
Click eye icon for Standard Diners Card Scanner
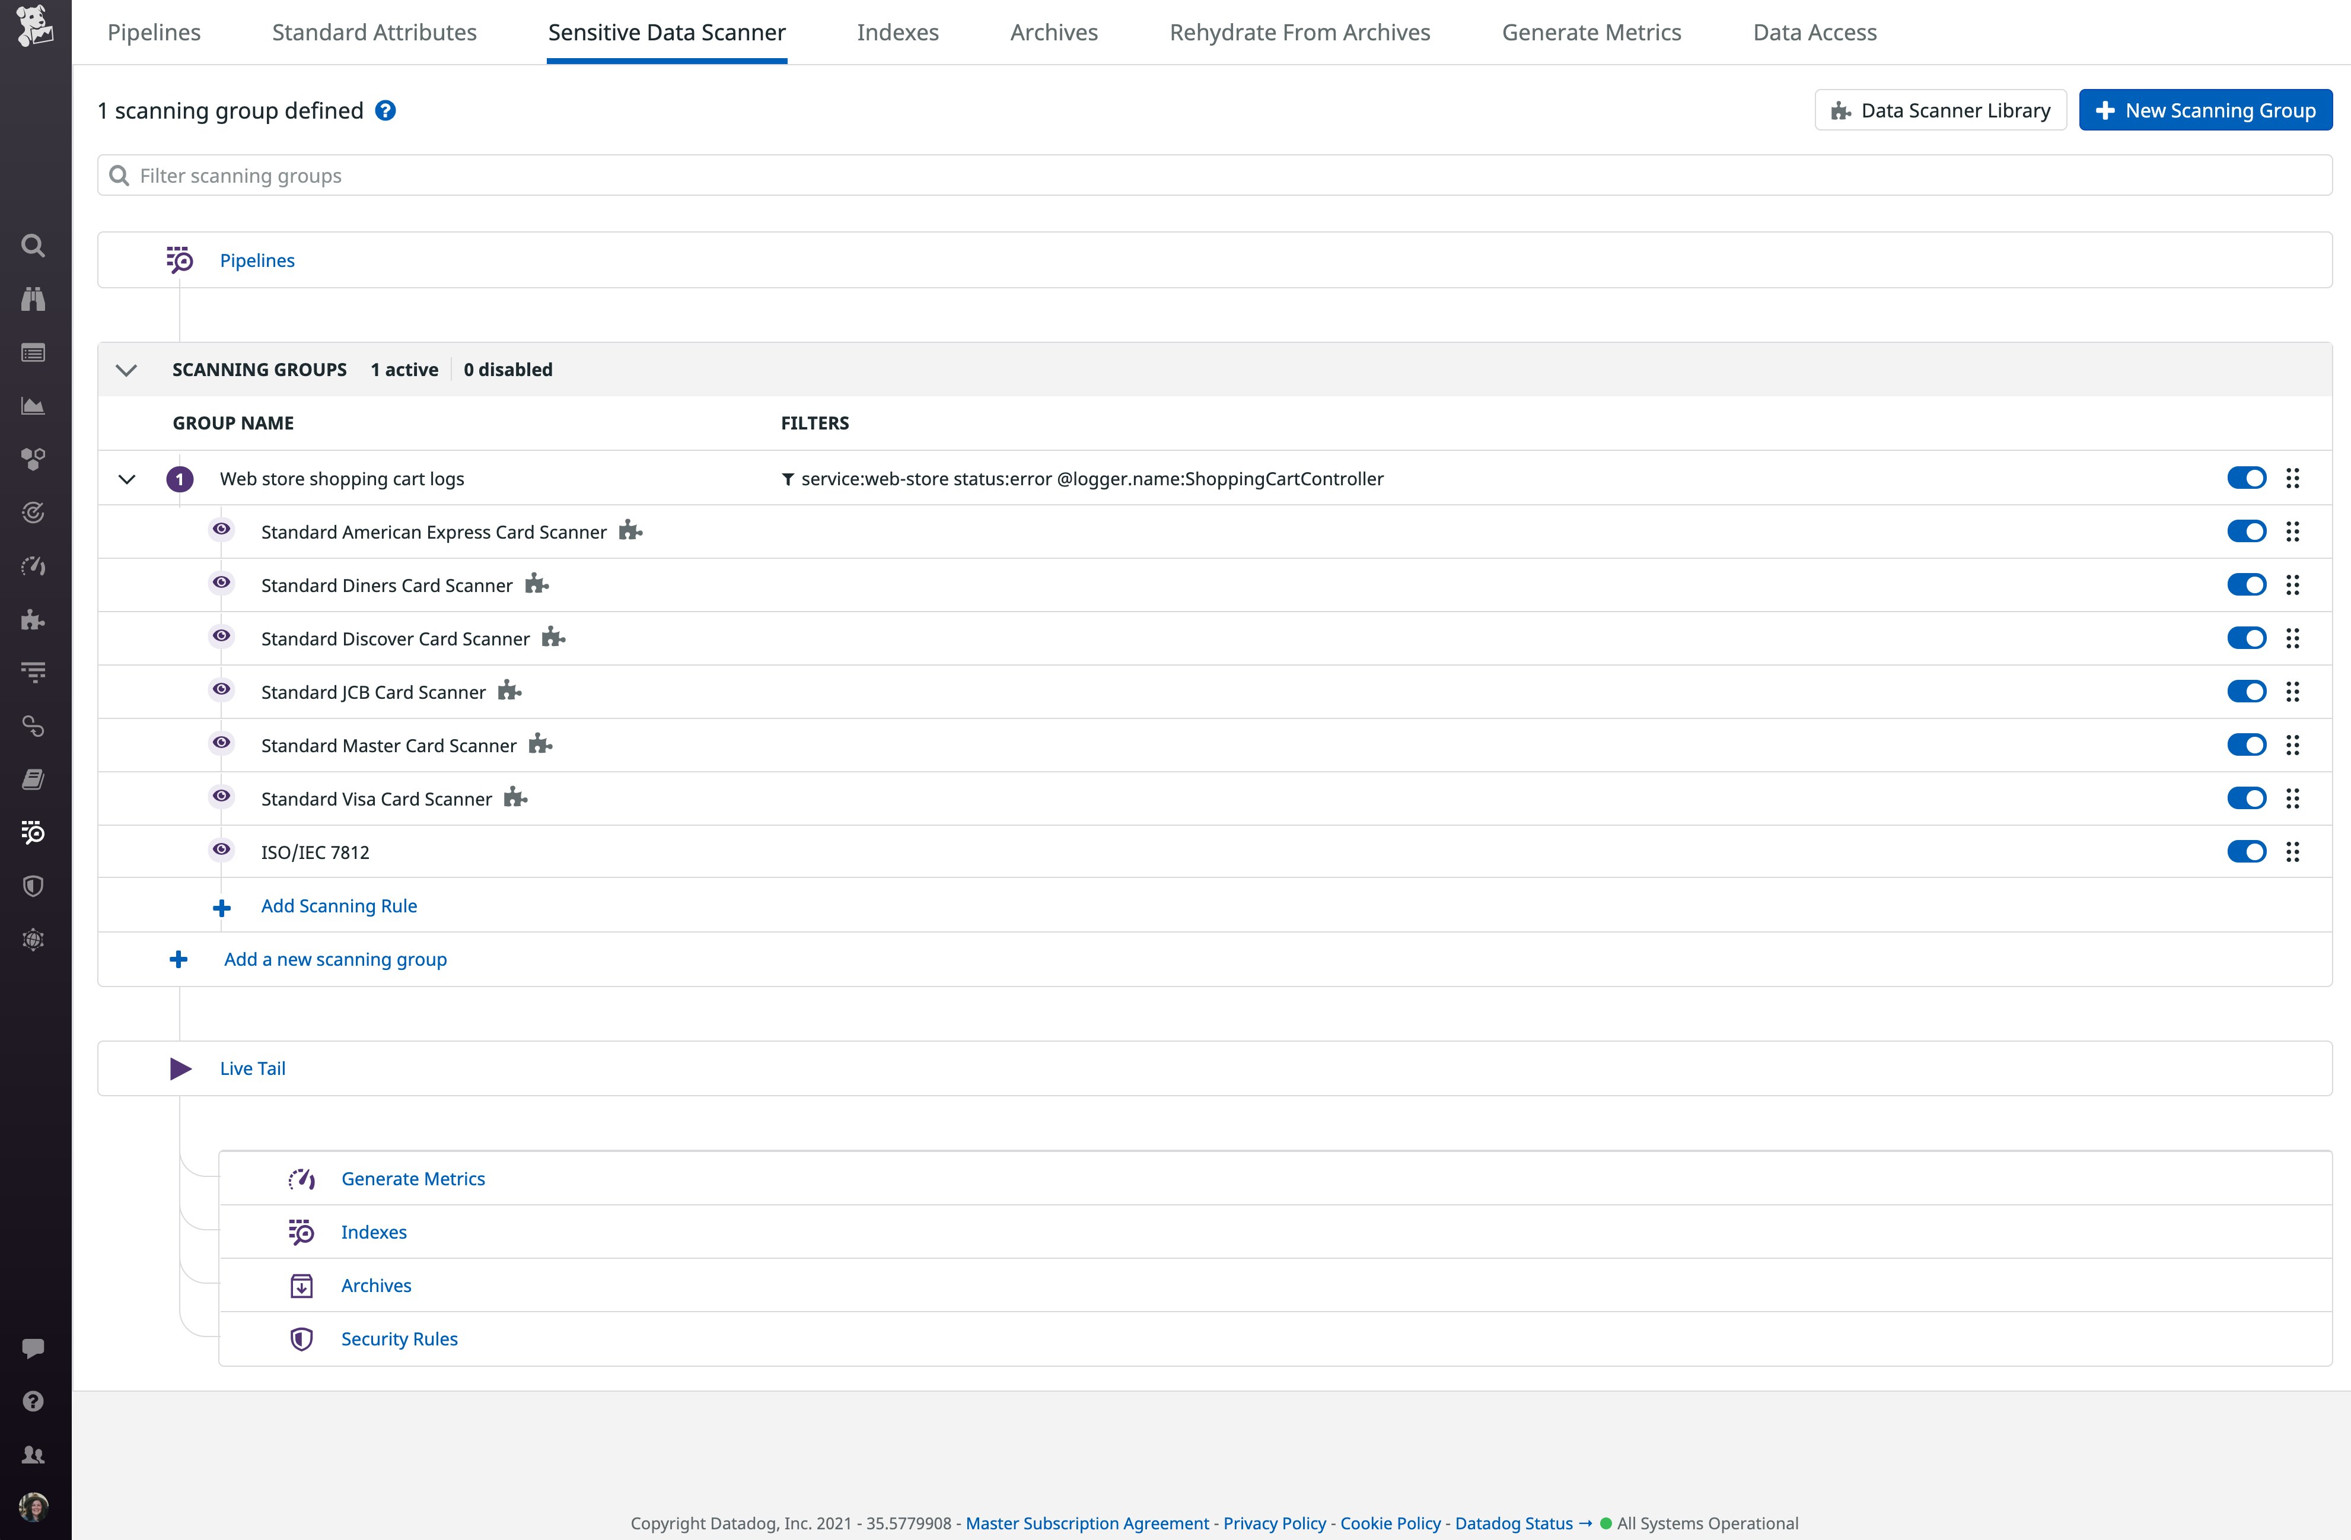pos(221,583)
